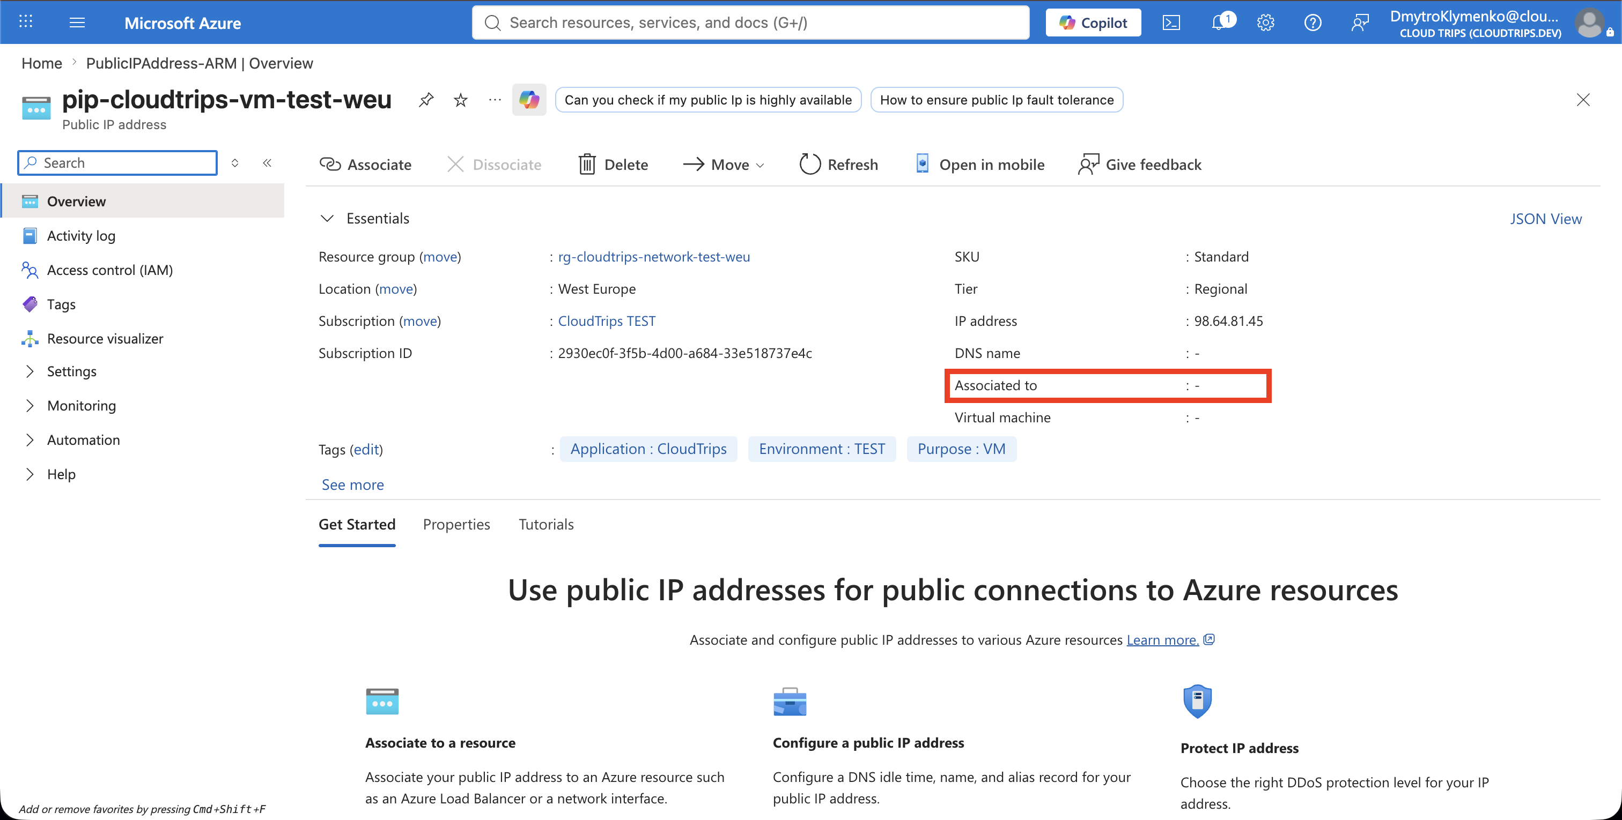Click move link for Resource group
Screen dimensions: 1622x820
coord(440,256)
